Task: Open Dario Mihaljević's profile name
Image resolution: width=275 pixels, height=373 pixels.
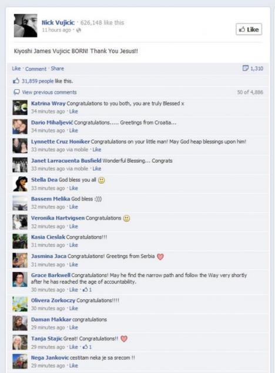Action: (52, 123)
